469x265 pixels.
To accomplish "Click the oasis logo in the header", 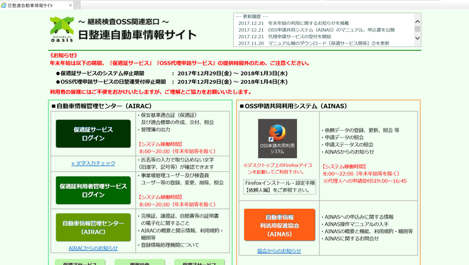I will pyautogui.click(x=62, y=29).
